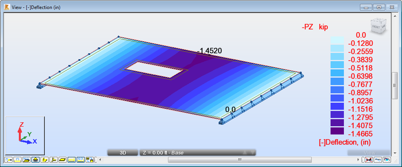Viewport: 402px width, 167px height.
Task: Click the -1.4665 legend color swatch
Action: pos(337,131)
